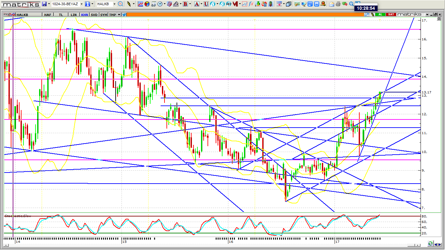Click the Twitter bird icon on chart header

(124, 15)
